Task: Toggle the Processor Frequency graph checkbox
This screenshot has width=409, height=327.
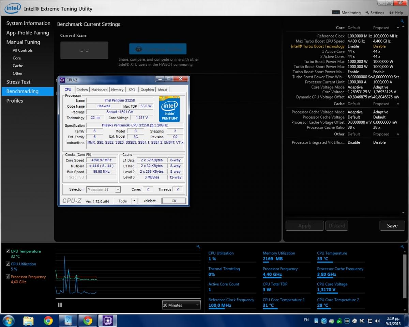Action: point(8,277)
